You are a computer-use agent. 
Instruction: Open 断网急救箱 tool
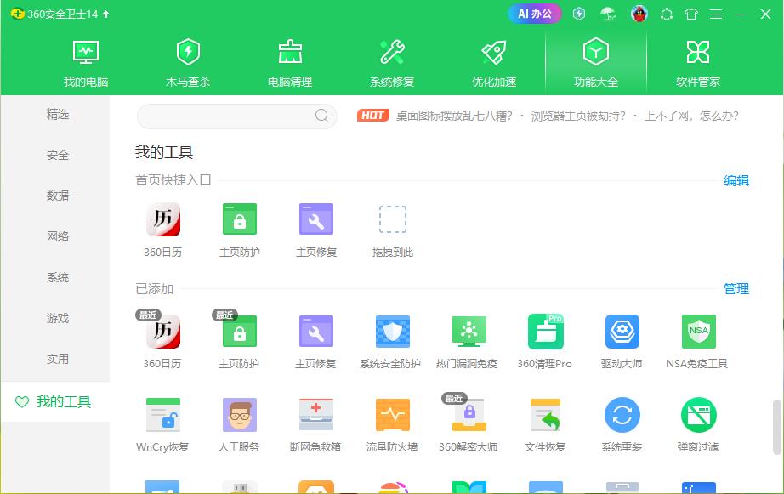click(315, 425)
